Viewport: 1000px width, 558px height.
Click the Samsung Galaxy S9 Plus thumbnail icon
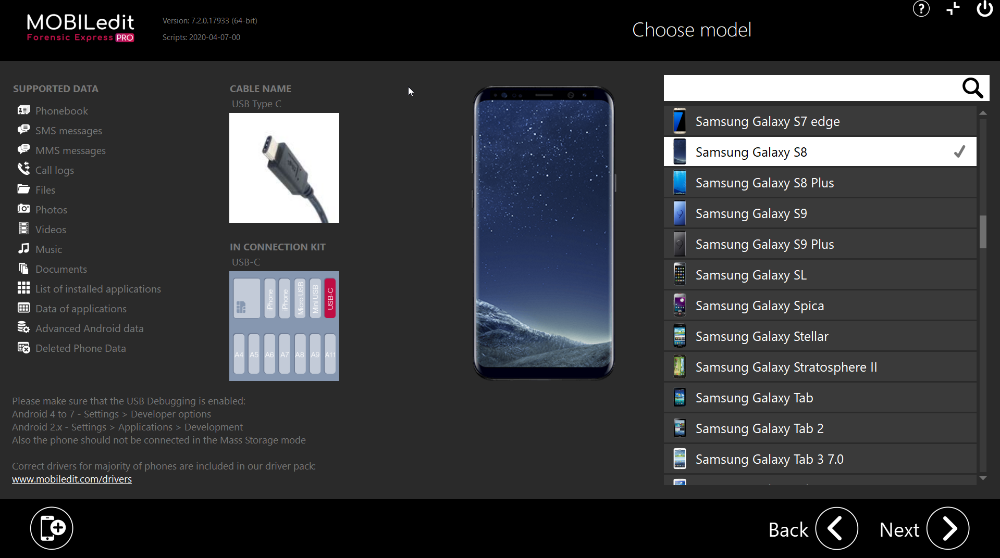680,244
